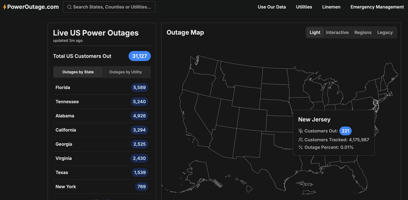Screen dimensions: 408x200
Task: Select the Light map mode
Action: pos(315,33)
